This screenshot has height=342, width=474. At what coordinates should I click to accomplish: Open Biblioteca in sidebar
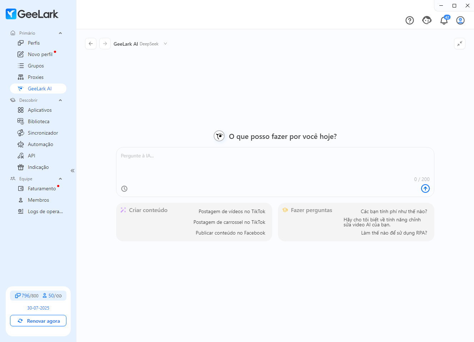point(38,121)
